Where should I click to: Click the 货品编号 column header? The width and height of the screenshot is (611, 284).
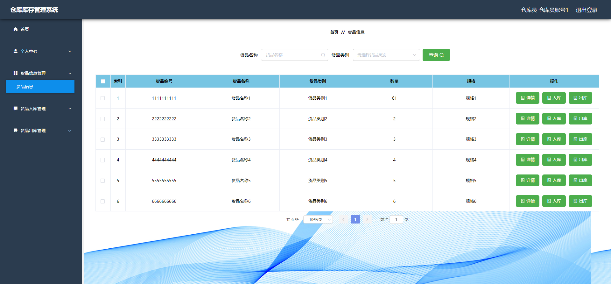[x=164, y=81]
